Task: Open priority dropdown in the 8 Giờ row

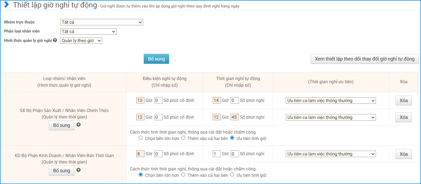Action: (331, 154)
